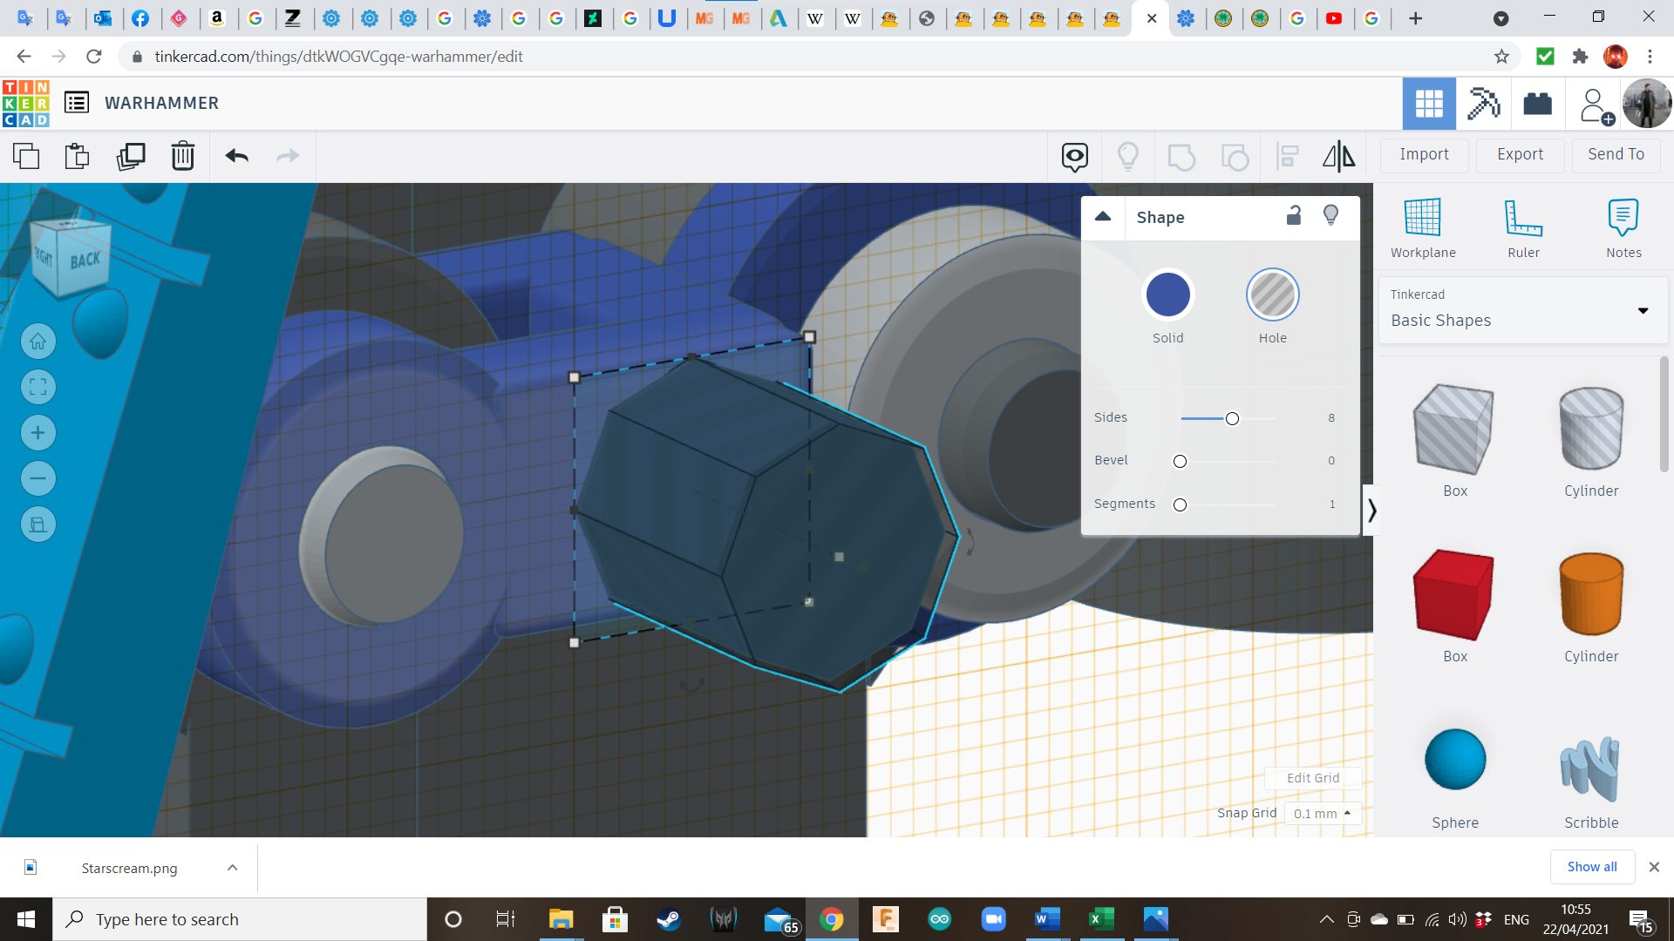
Task: Pick the red Box shape thumbnail
Action: click(1453, 595)
